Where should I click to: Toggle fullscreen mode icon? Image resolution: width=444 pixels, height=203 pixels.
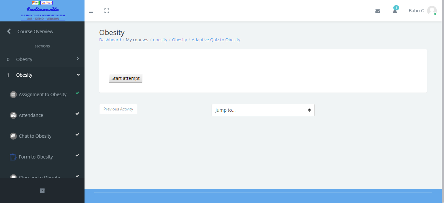coord(107,11)
